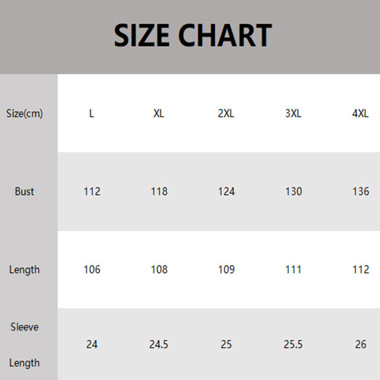Select the XL size column header
The height and width of the screenshot is (380, 380).
coord(159,114)
